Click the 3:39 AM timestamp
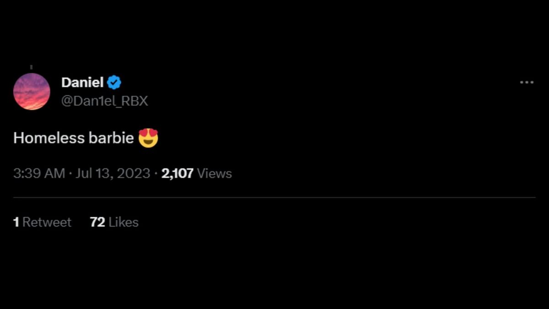The image size is (549, 309). (x=39, y=173)
